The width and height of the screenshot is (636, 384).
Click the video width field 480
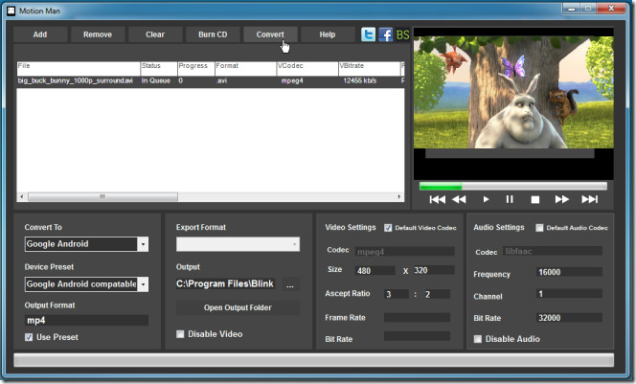point(375,270)
